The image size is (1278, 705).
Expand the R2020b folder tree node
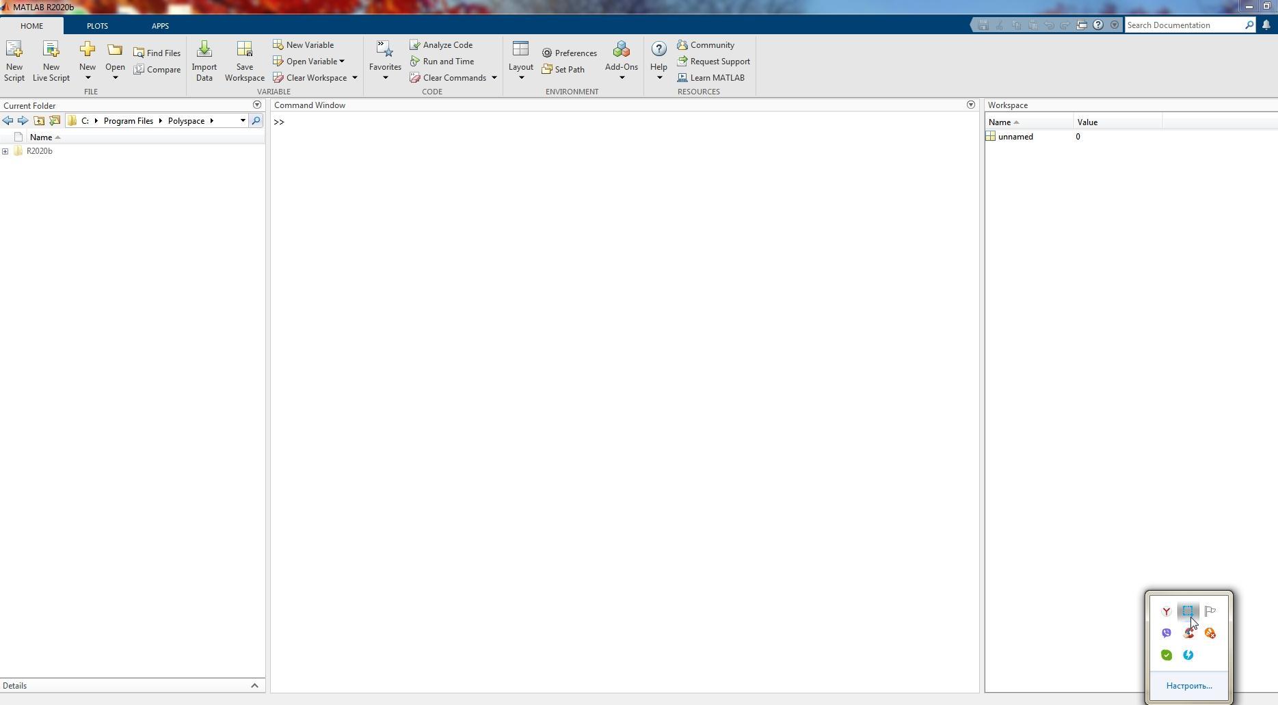tap(5, 151)
